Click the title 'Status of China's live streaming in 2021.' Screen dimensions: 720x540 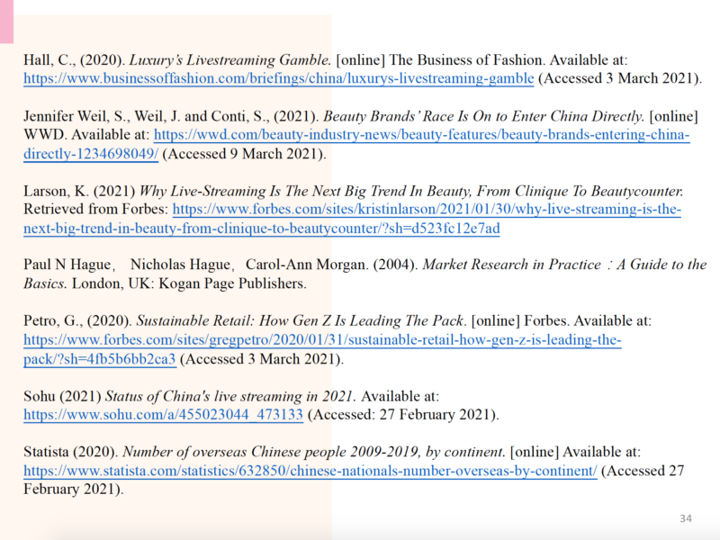click(231, 396)
